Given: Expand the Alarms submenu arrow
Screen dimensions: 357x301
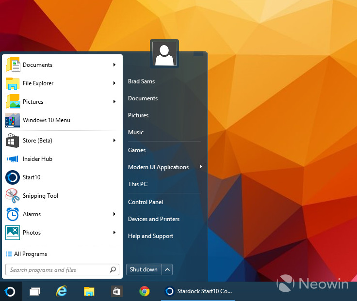Looking at the screenshot, I should tap(114, 214).
